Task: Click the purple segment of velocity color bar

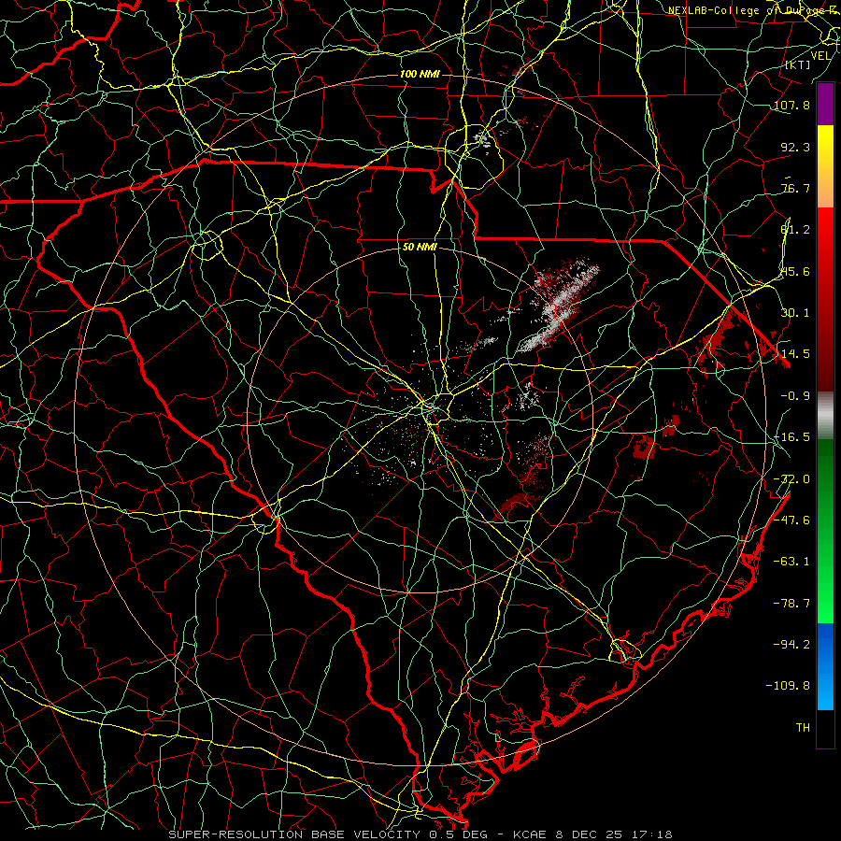Action: [825, 104]
